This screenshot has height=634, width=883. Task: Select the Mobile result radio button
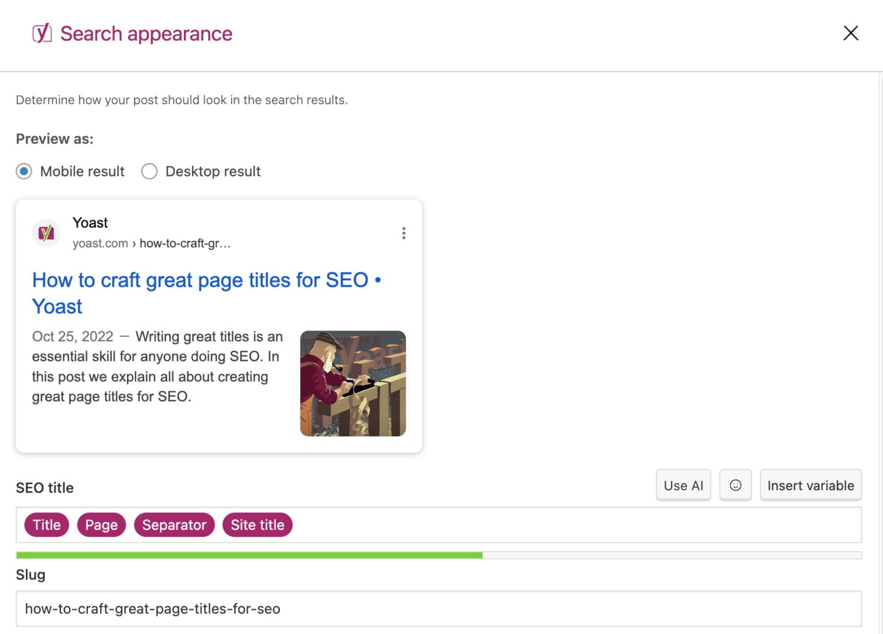click(24, 171)
